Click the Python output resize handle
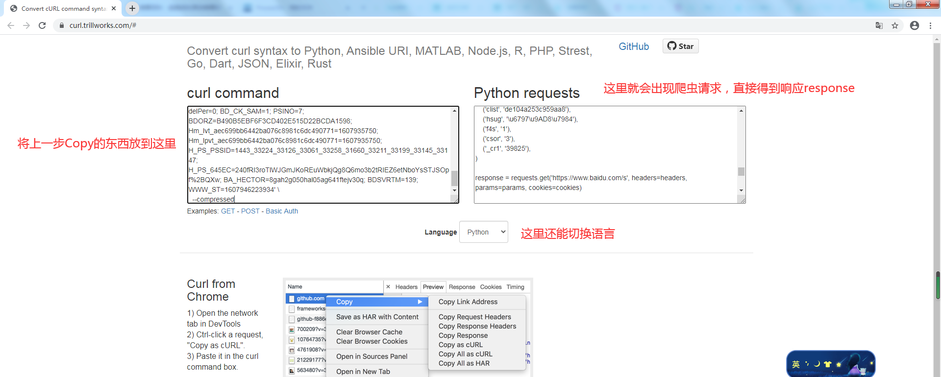This screenshot has width=941, height=377. pyautogui.click(x=742, y=200)
